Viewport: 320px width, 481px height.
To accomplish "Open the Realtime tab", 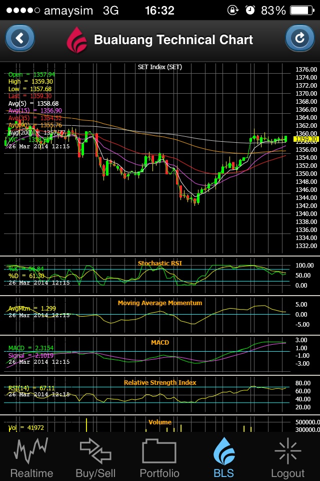I will (32, 457).
